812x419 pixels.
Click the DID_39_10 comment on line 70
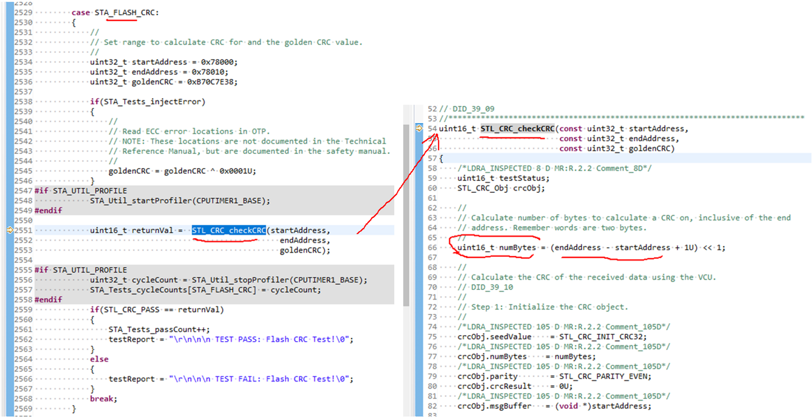(485, 287)
